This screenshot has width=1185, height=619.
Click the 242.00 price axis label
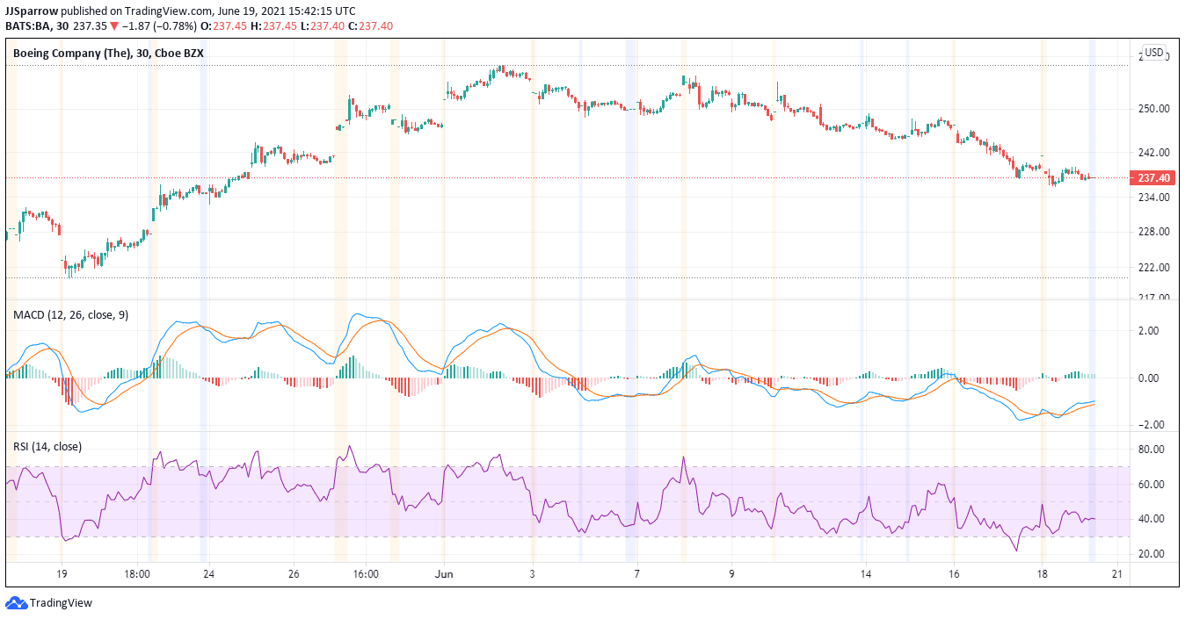(x=1152, y=153)
